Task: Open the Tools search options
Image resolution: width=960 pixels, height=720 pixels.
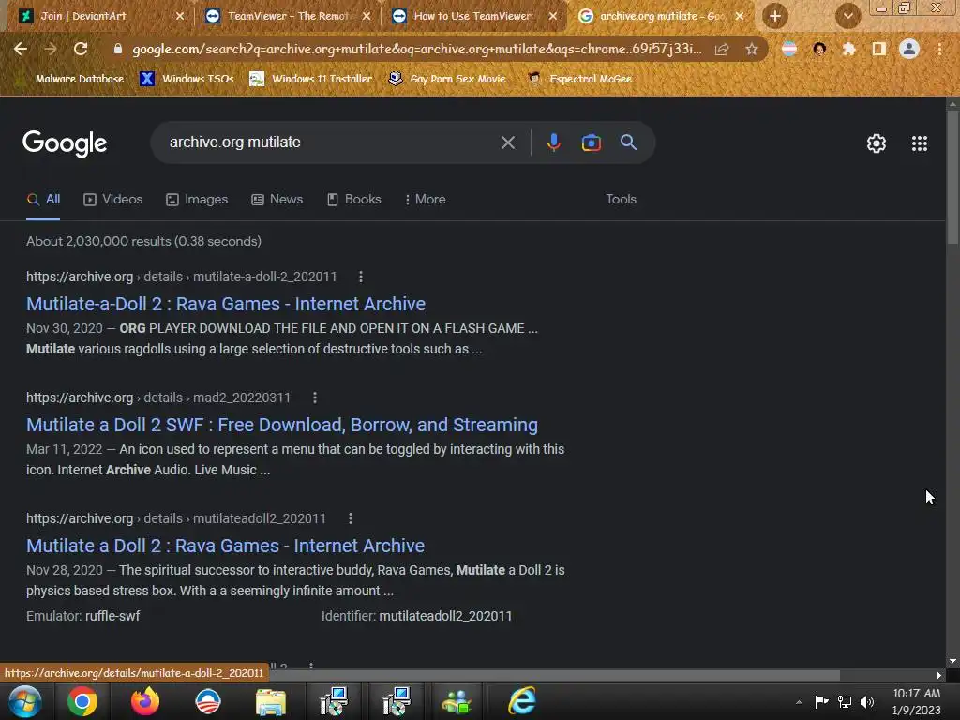Action: pos(621,200)
